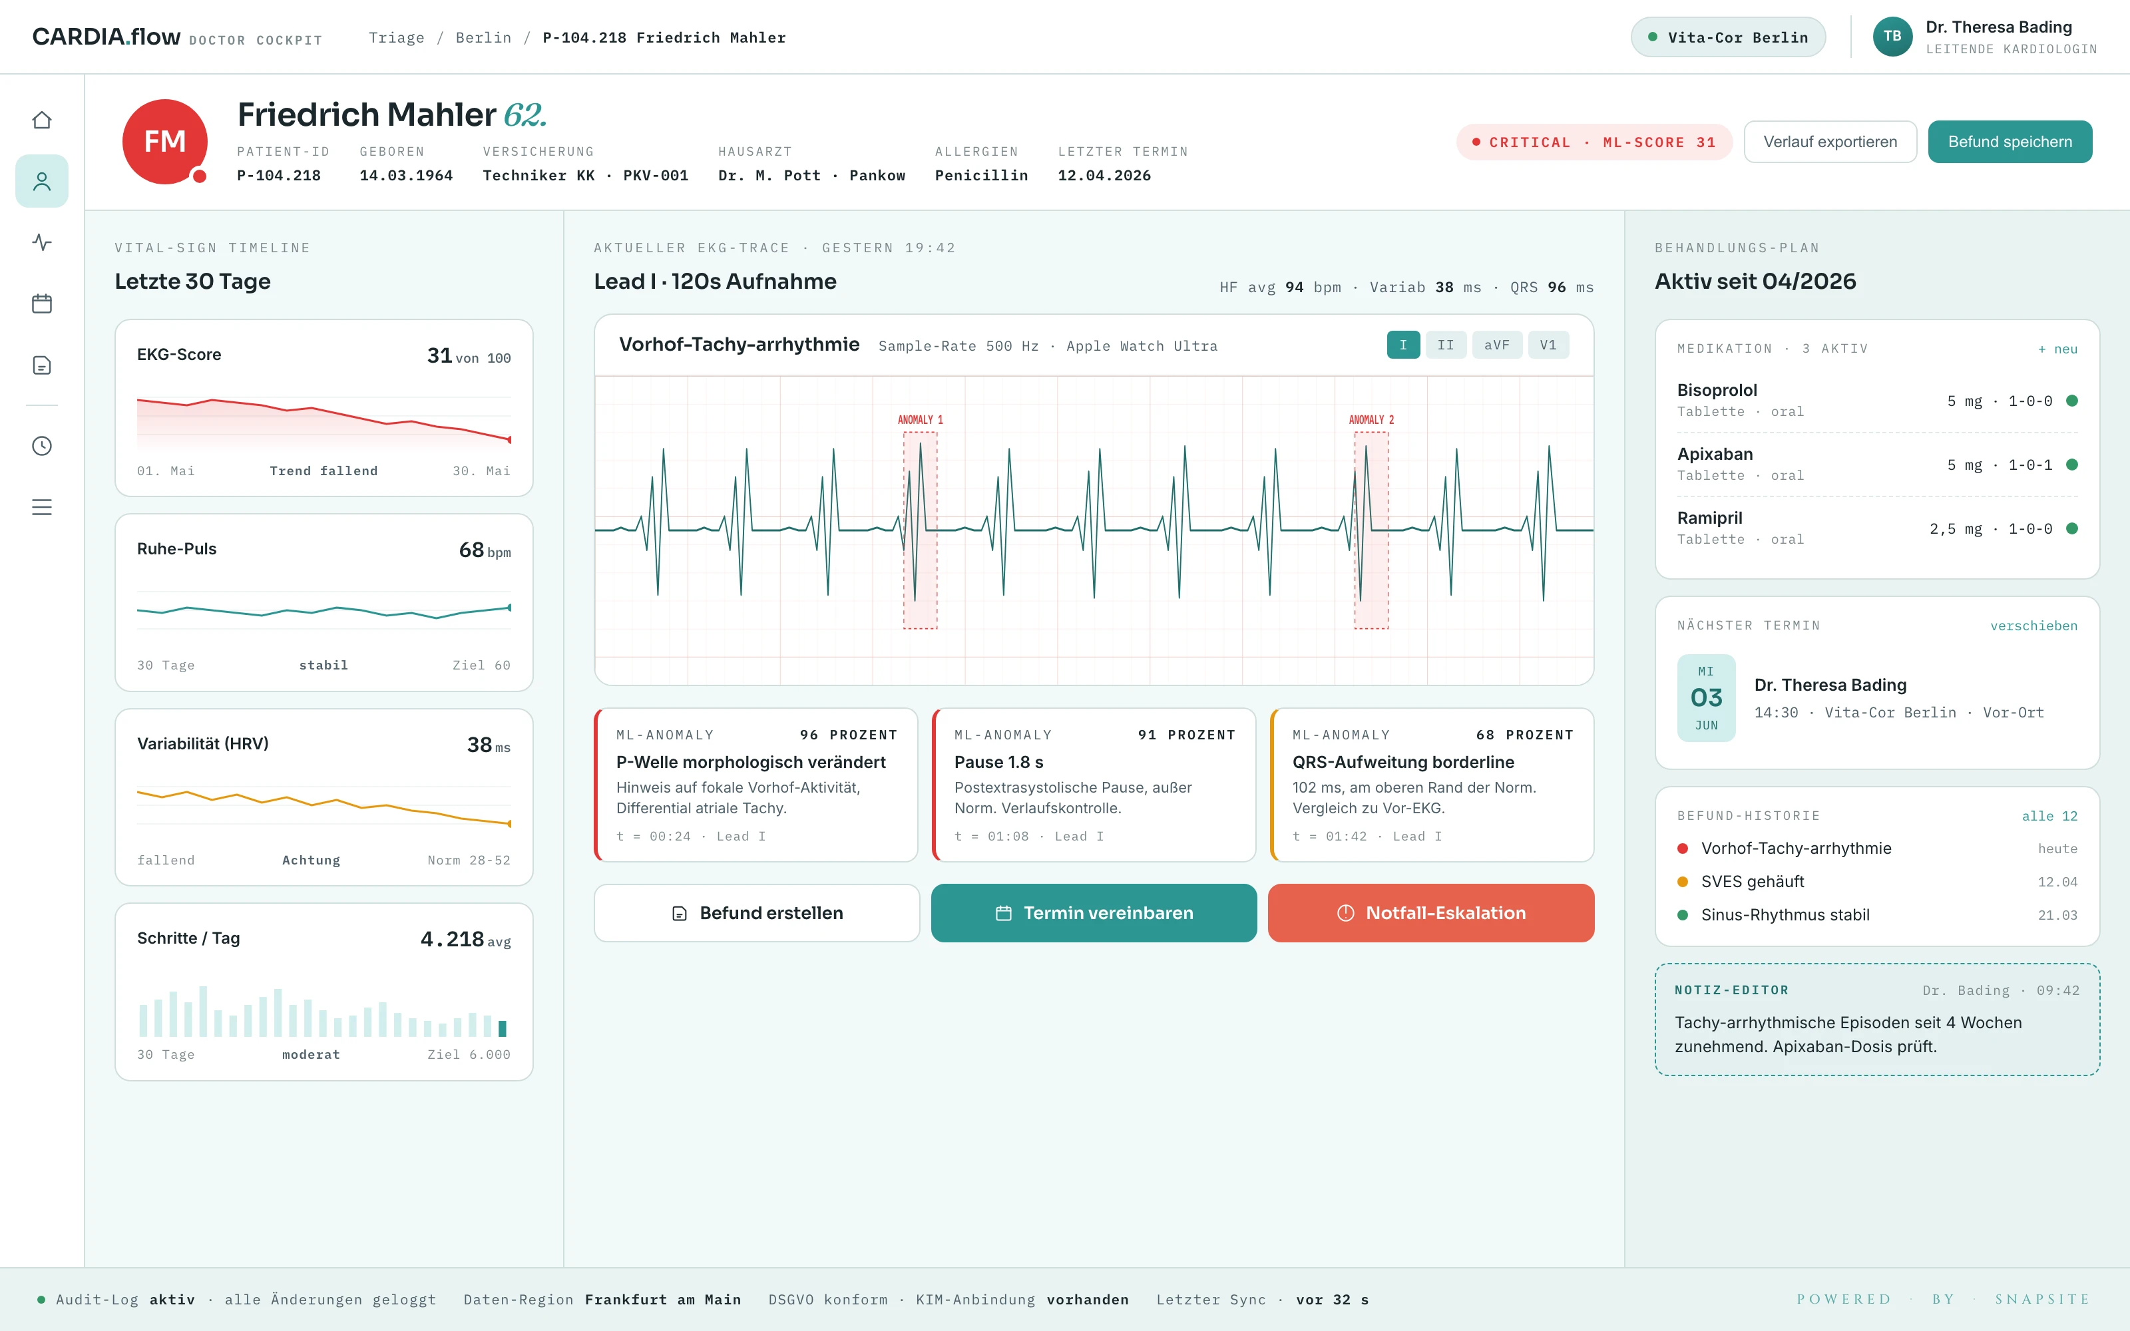The height and width of the screenshot is (1331, 2130).
Task: Click Vita-Cor Berlin clinic pill
Action: tap(1728, 37)
